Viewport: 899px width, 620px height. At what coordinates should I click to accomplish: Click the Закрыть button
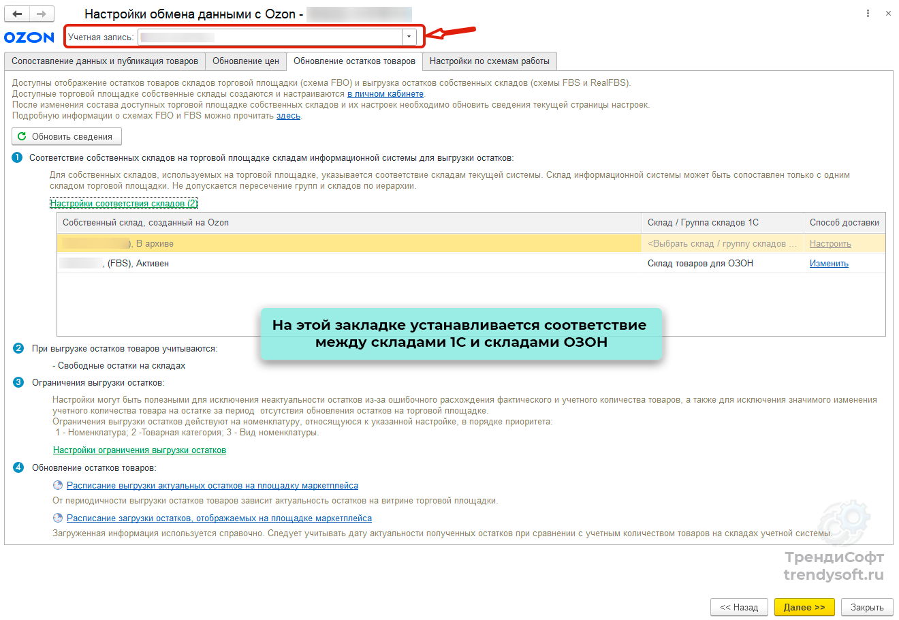coord(867,607)
